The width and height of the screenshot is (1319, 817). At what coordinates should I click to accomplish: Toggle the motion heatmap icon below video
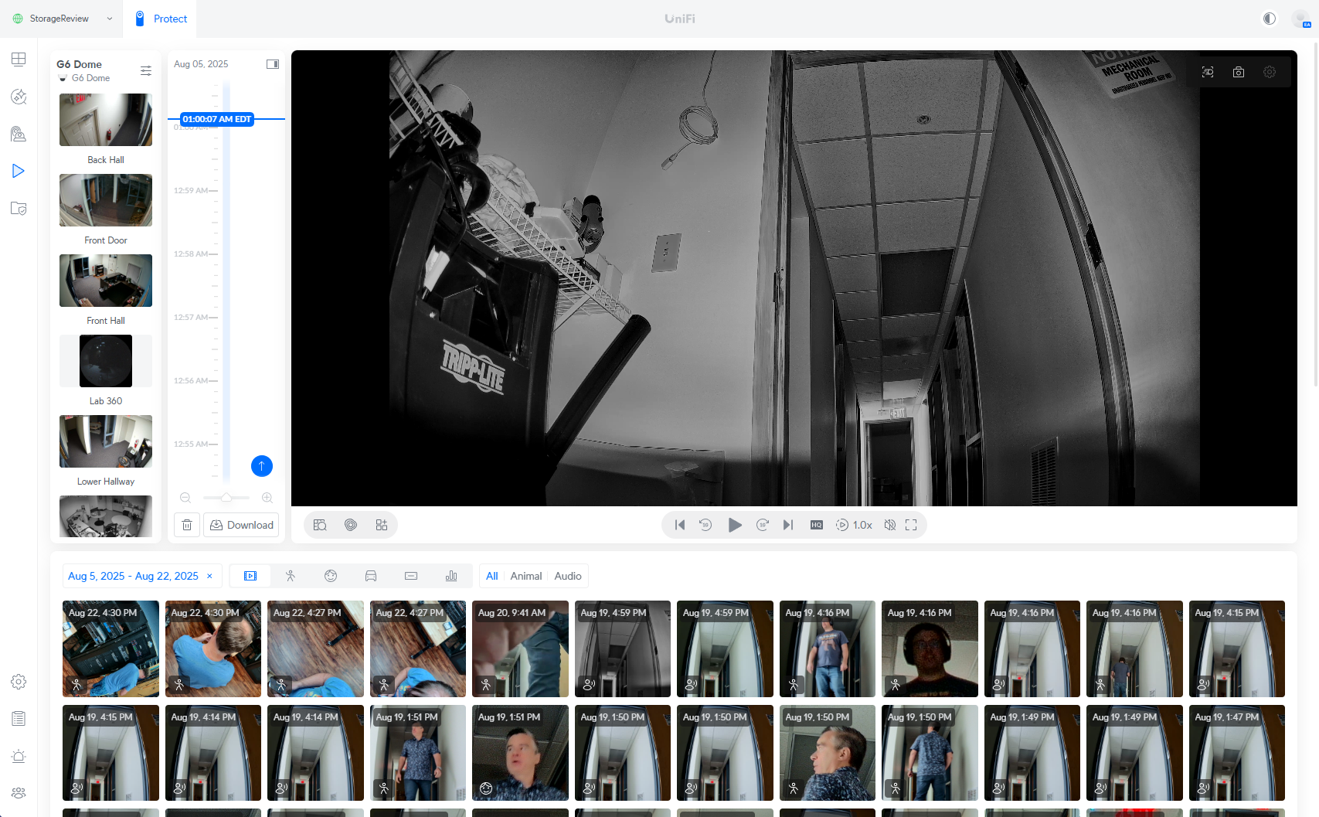point(351,525)
